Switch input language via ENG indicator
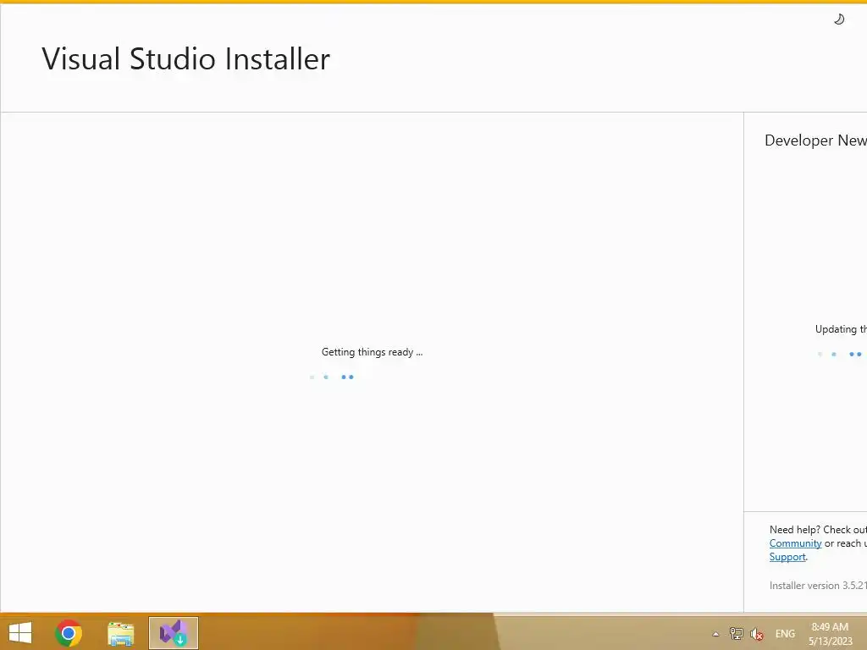Image resolution: width=867 pixels, height=650 pixels. point(785,634)
